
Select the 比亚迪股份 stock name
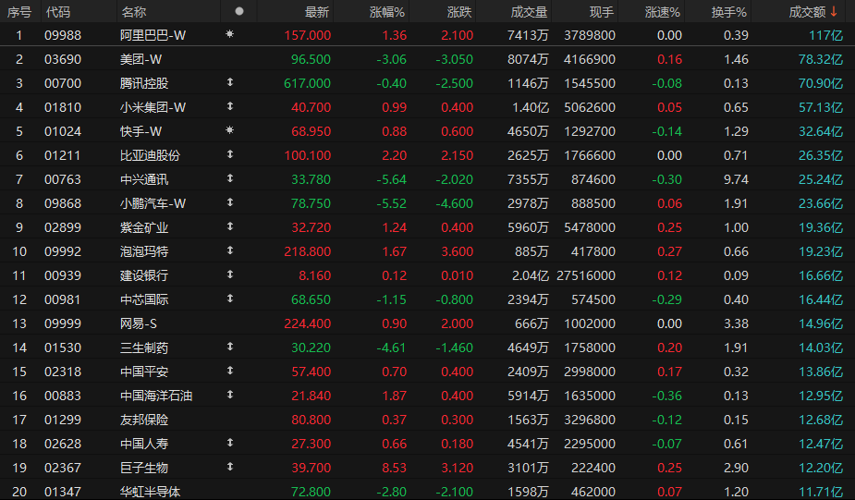150,155
